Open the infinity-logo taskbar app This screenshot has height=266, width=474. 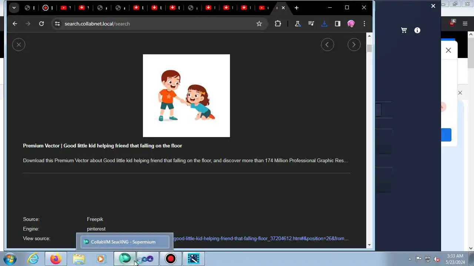tap(148, 259)
